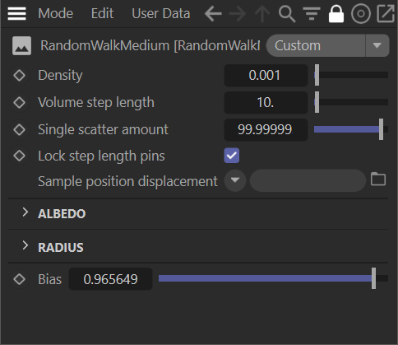Viewport: 398px width, 345px height.
Task: Expand the RADIUS section
Action: point(25,245)
